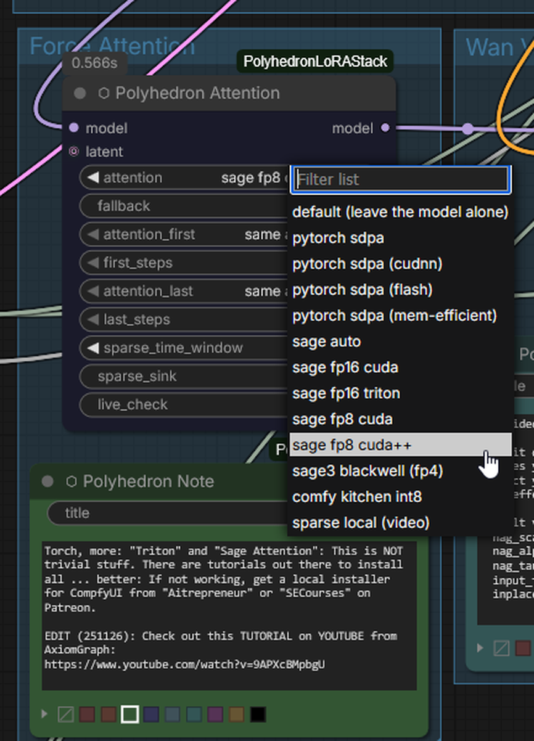Apply the teal cyan color swatch

pos(194,714)
